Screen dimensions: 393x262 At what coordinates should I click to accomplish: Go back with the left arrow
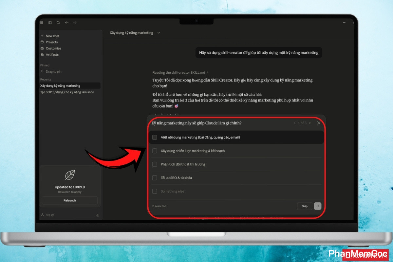[67, 23]
